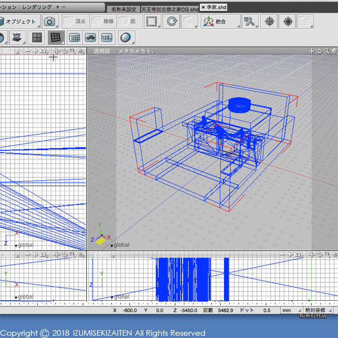338x338 pixels.
Task: Open the 絶対座標 coordinate dropdown
Action: point(318,310)
